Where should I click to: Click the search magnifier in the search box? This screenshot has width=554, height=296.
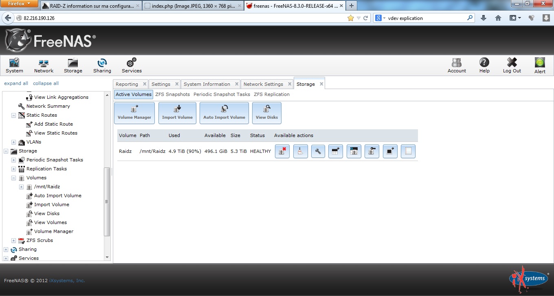tap(470, 18)
